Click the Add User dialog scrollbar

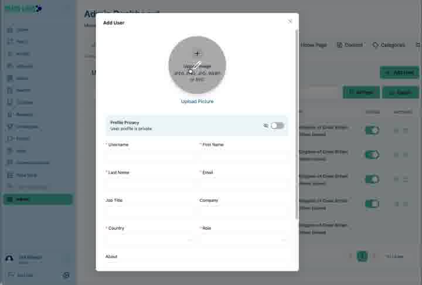(x=297, y=124)
